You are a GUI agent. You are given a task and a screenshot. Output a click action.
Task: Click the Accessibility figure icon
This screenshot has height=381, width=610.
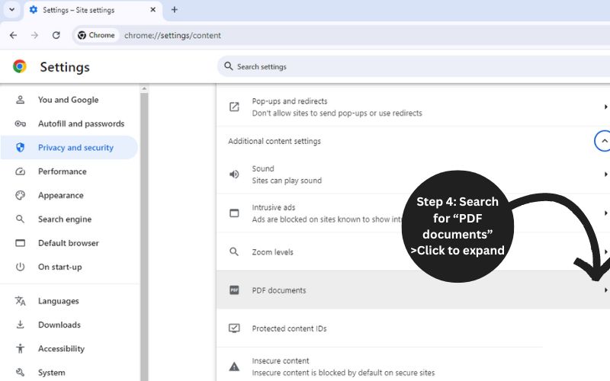(x=21, y=349)
